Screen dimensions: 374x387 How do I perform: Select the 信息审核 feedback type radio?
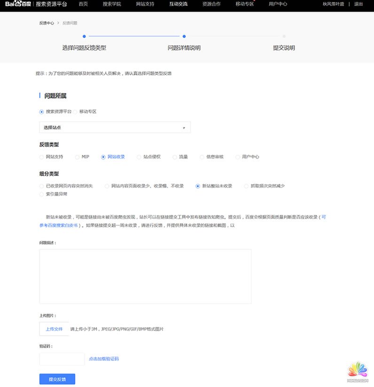tap(202, 157)
